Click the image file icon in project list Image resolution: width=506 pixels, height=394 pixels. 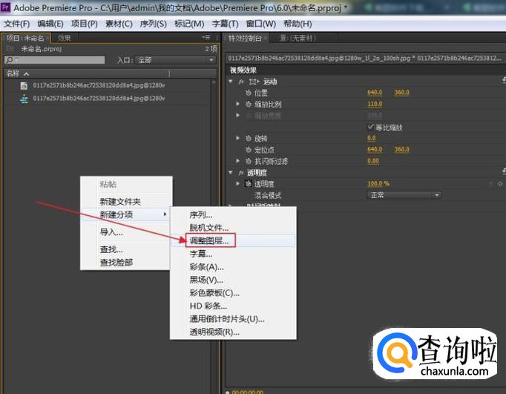pos(24,85)
